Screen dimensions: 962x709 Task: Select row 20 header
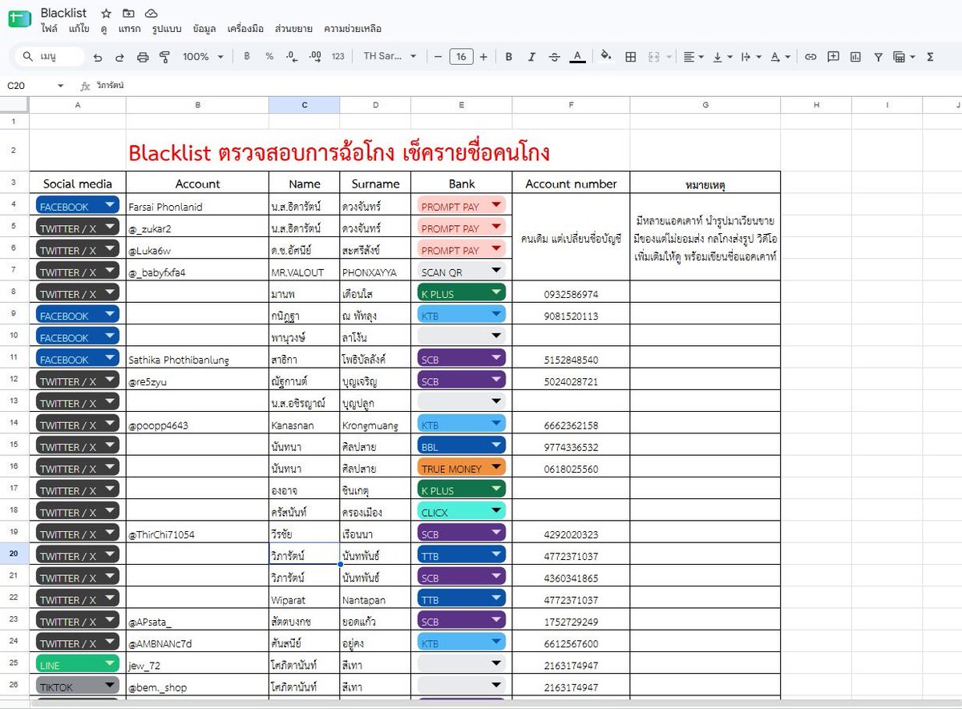click(x=14, y=555)
